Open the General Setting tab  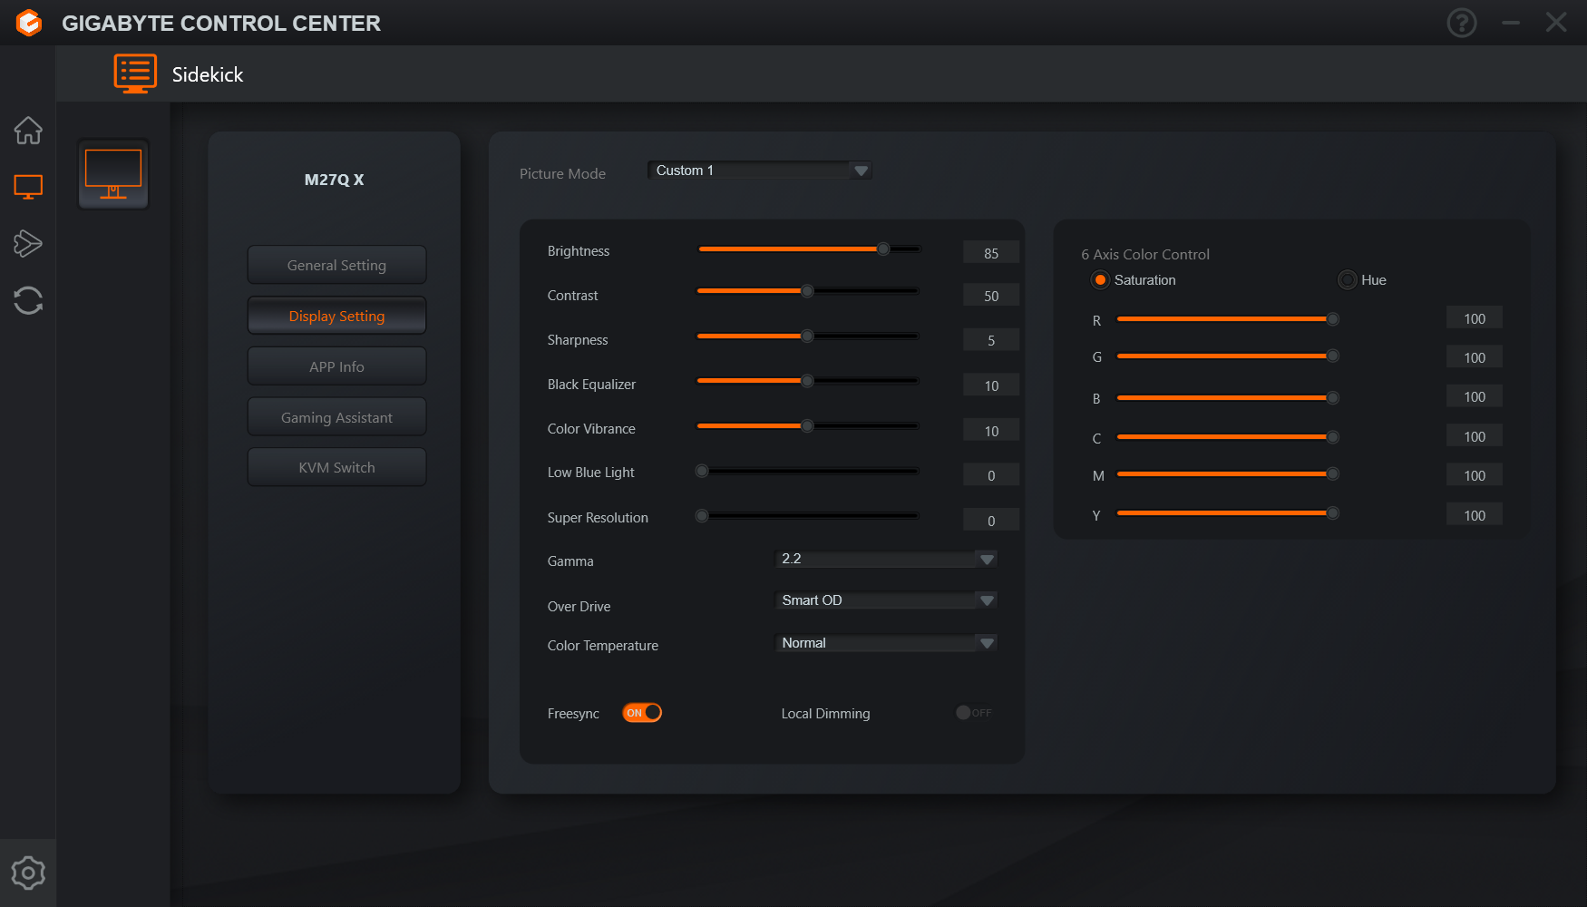(x=336, y=265)
